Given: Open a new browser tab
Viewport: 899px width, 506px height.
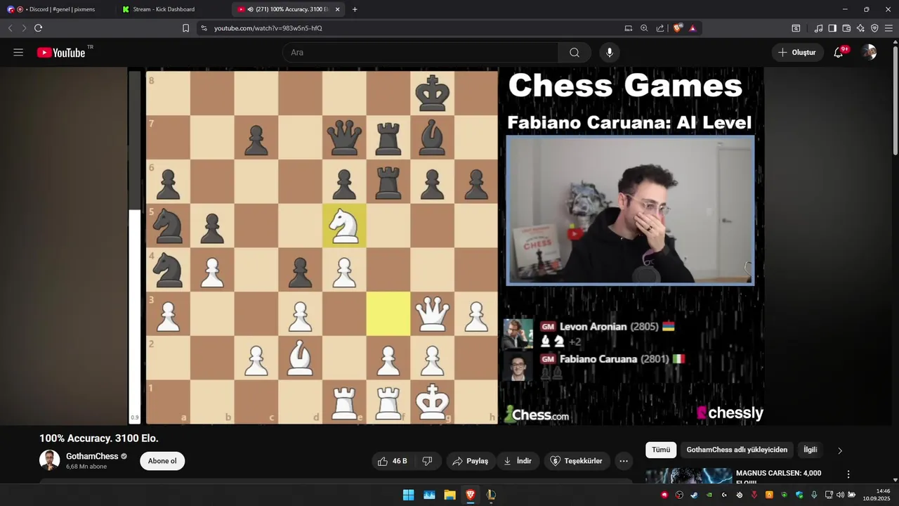Looking at the screenshot, I should point(355,9).
